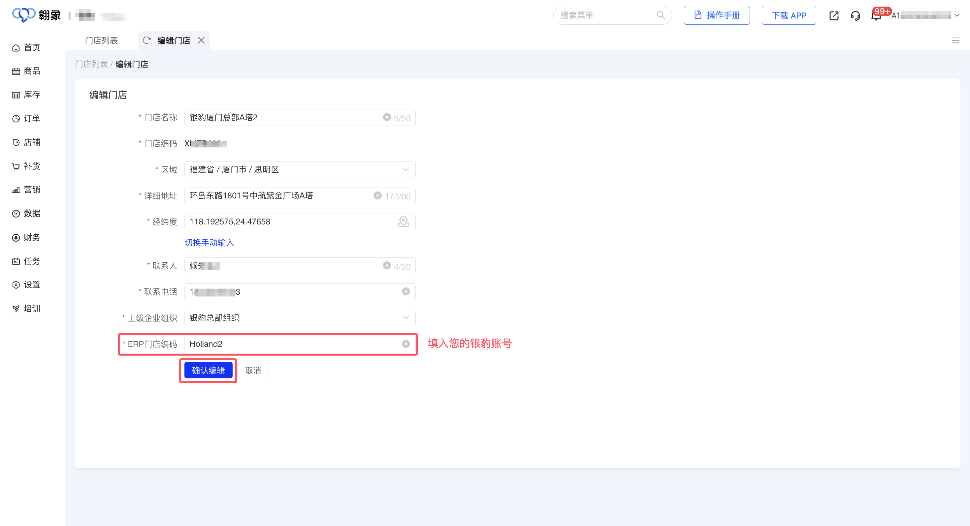
Task: Click the external link open icon in header
Action: click(x=834, y=16)
